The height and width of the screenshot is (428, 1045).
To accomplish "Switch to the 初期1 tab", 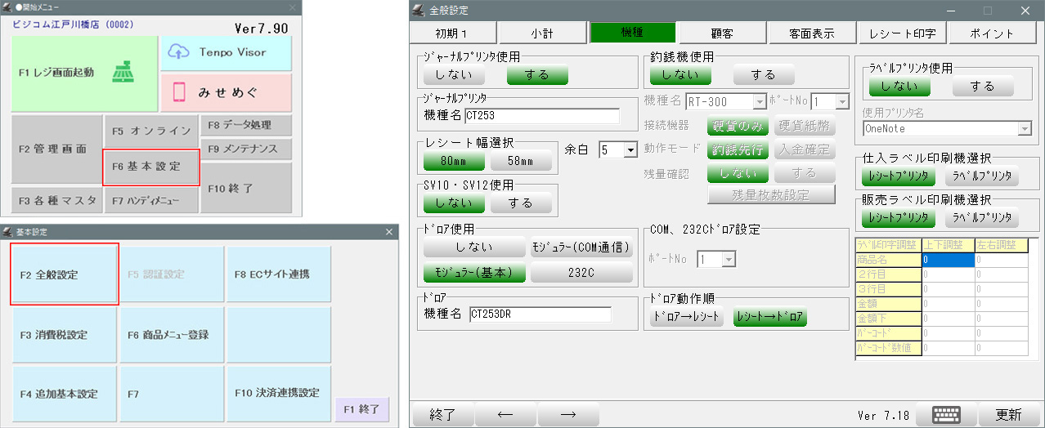I will [454, 33].
